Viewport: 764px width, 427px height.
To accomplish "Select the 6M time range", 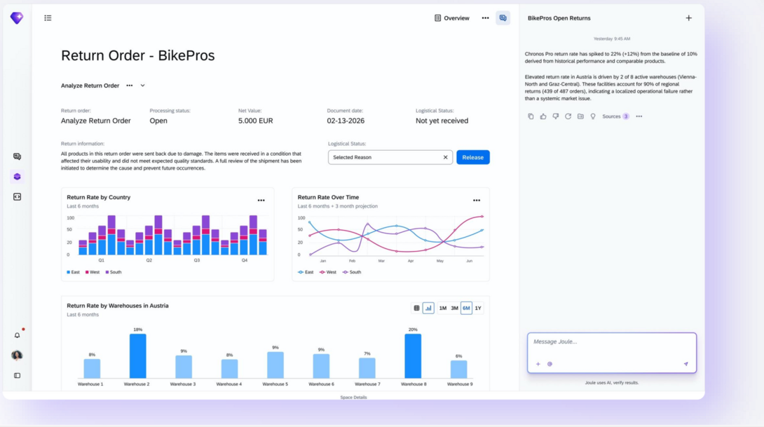I will pos(466,308).
